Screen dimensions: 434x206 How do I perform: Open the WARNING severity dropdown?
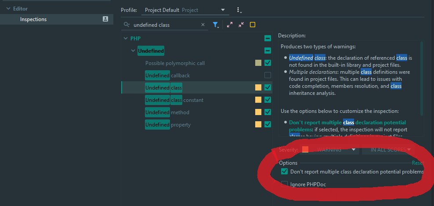click(336, 149)
